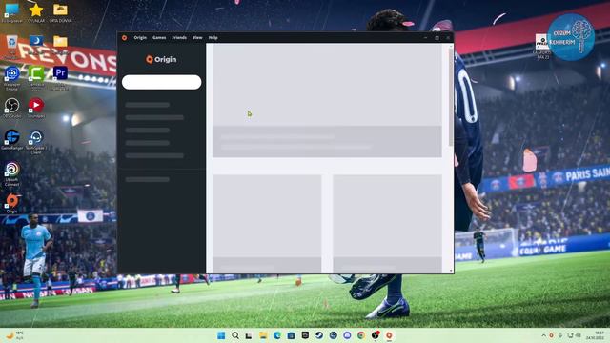This screenshot has width=610, height=343.
Task: Open Wallpaper Engine desktop shortcut
Action: 12,78
